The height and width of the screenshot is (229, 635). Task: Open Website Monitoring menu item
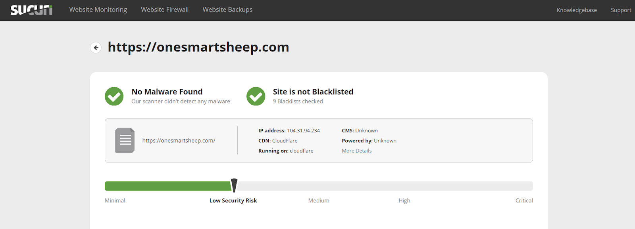[98, 10]
